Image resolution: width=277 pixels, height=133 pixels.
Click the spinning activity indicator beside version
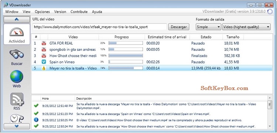pos(270,12)
